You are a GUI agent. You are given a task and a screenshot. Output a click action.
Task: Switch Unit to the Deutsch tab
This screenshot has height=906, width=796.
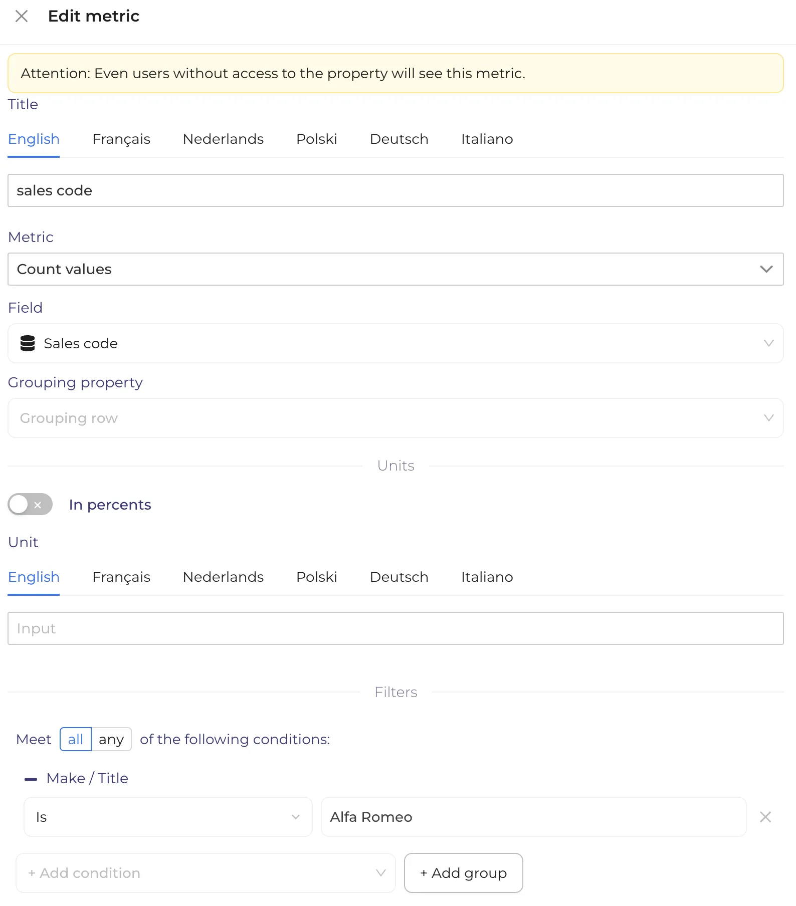[399, 577]
